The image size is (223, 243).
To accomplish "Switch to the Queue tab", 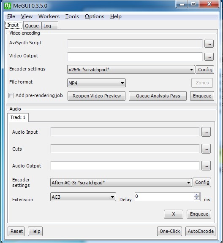I will (32, 26).
